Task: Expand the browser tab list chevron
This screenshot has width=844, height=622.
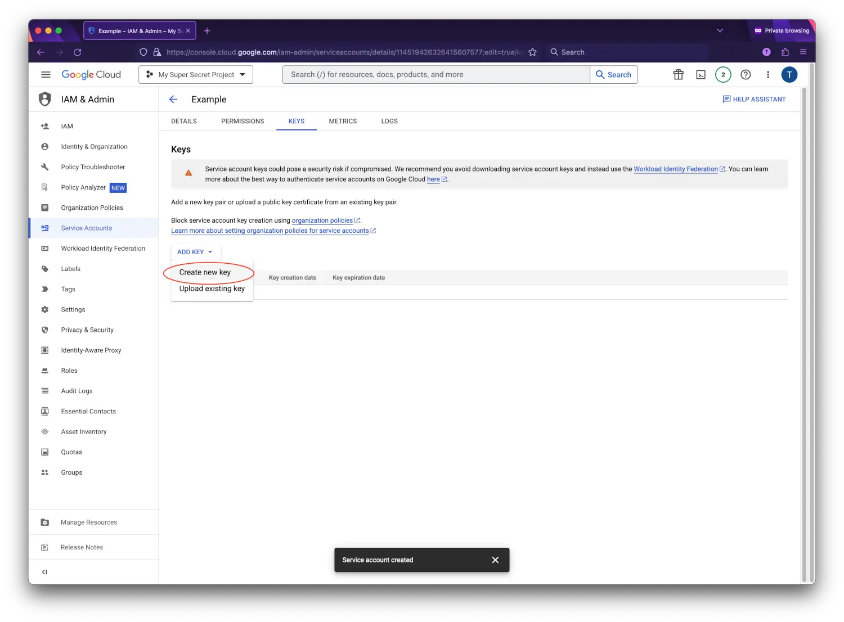Action: click(x=720, y=31)
